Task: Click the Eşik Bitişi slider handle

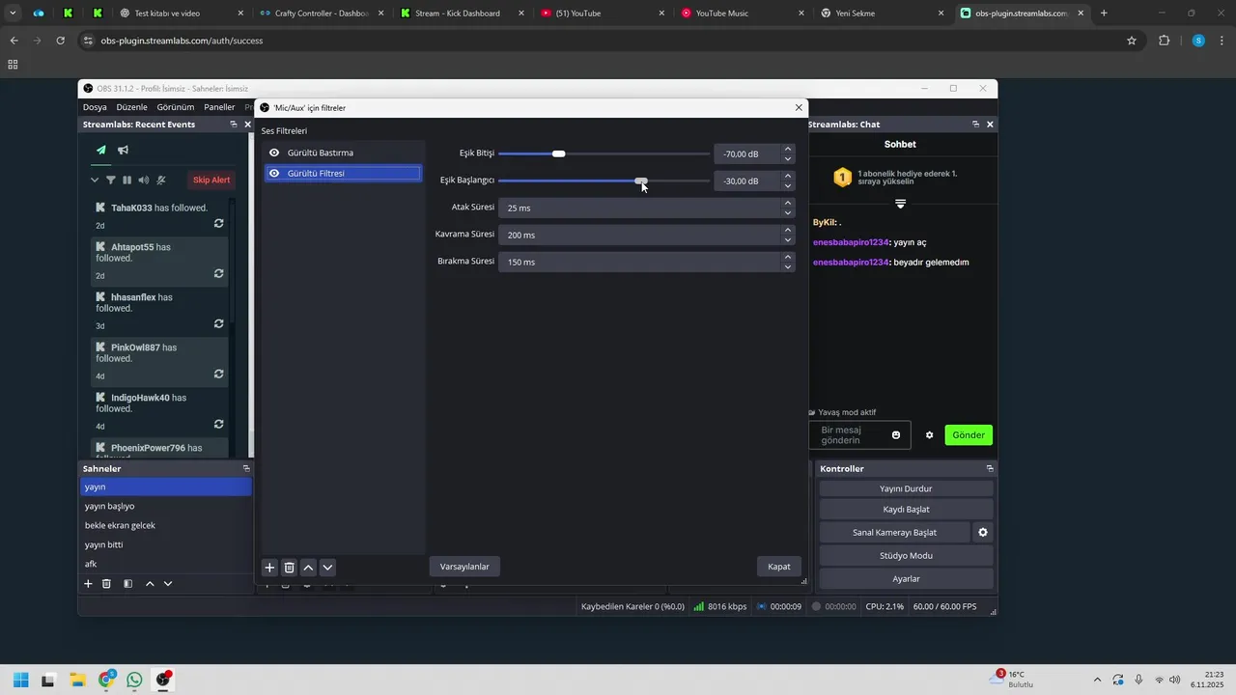Action: tap(558, 154)
